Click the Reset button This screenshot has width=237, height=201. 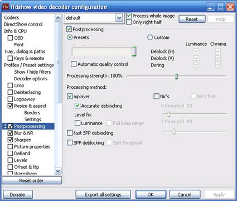[x=192, y=19]
